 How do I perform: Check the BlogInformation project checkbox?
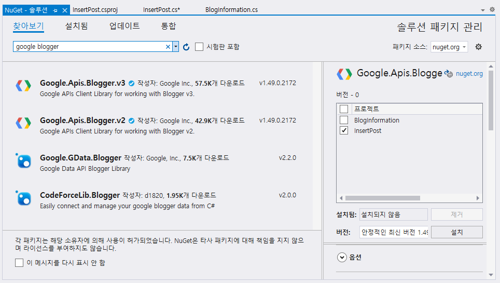344,120
